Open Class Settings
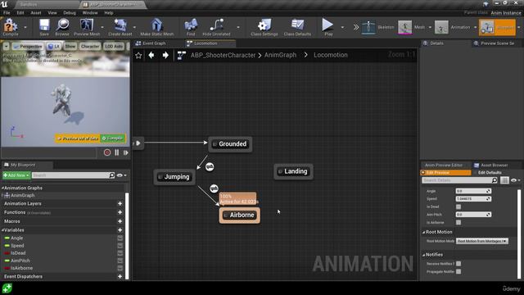 pyautogui.click(x=264, y=27)
